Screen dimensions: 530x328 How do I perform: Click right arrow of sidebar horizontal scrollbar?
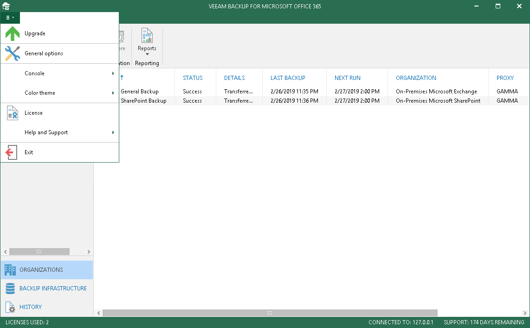pos(89,252)
